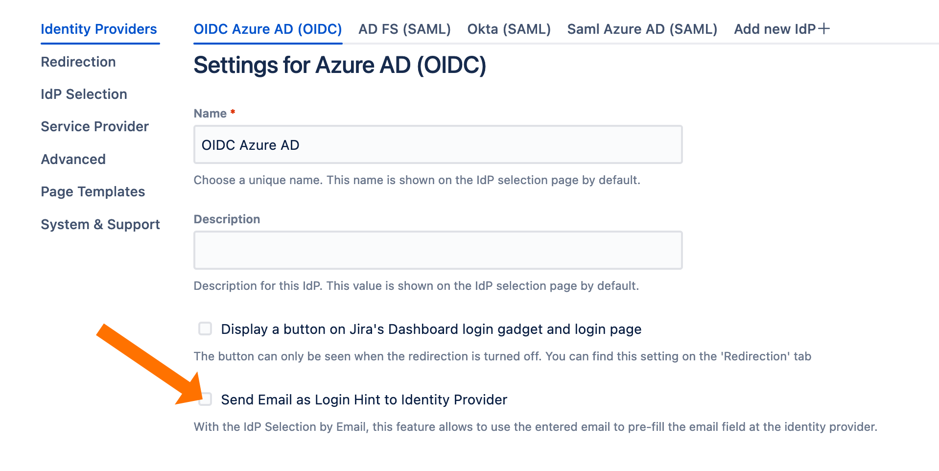Enable the Send Email as Login Hint checkbox
This screenshot has height=471, width=939.
coord(206,400)
